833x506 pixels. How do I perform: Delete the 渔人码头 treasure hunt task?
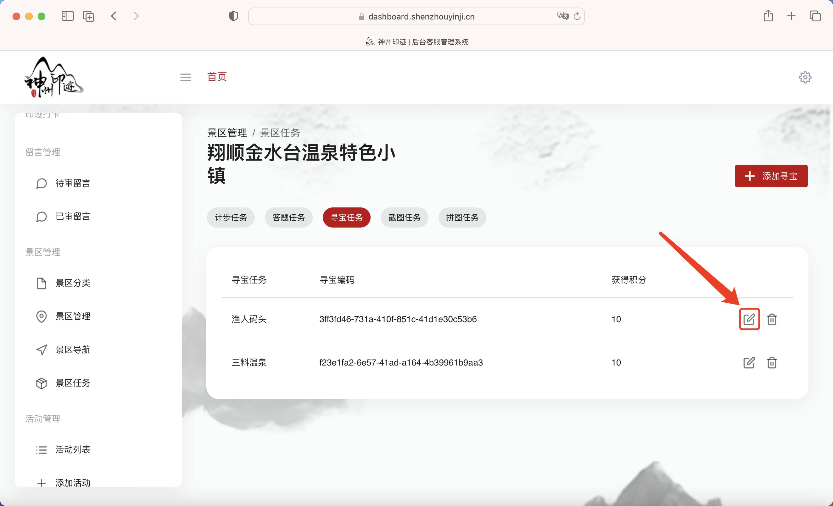(x=772, y=319)
